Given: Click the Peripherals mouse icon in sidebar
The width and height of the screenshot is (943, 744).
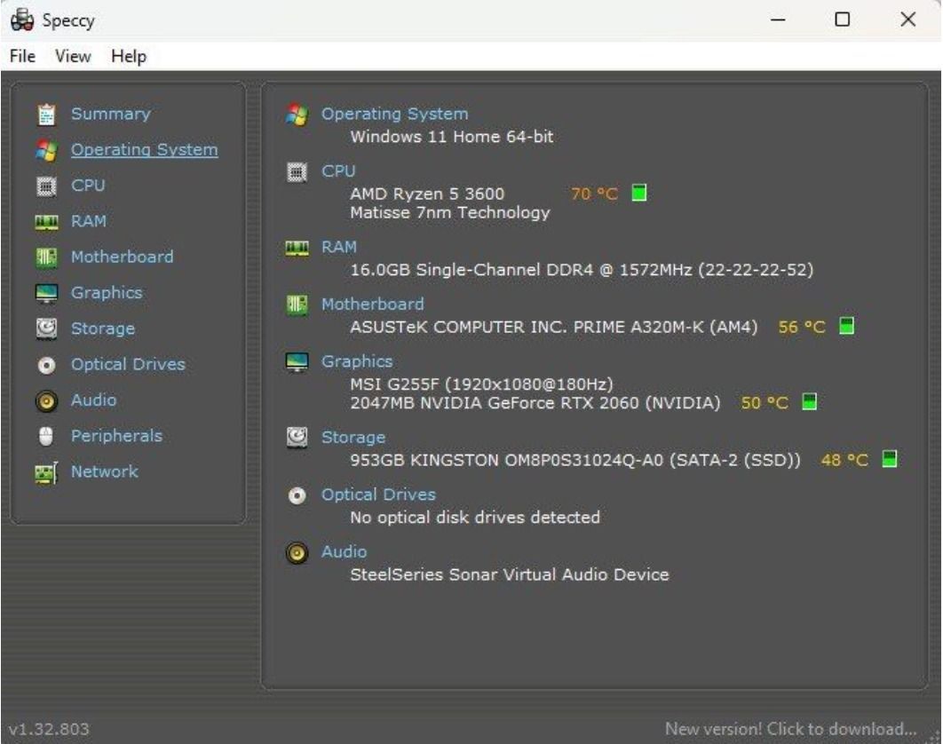Looking at the screenshot, I should tap(46, 437).
